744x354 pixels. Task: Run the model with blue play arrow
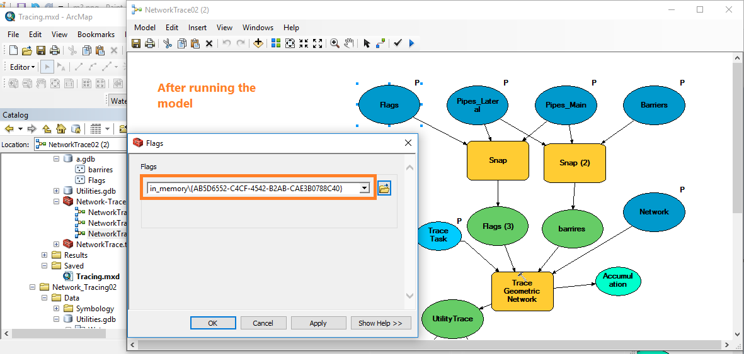point(411,43)
